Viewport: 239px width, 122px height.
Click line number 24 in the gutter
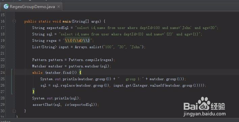3,72
